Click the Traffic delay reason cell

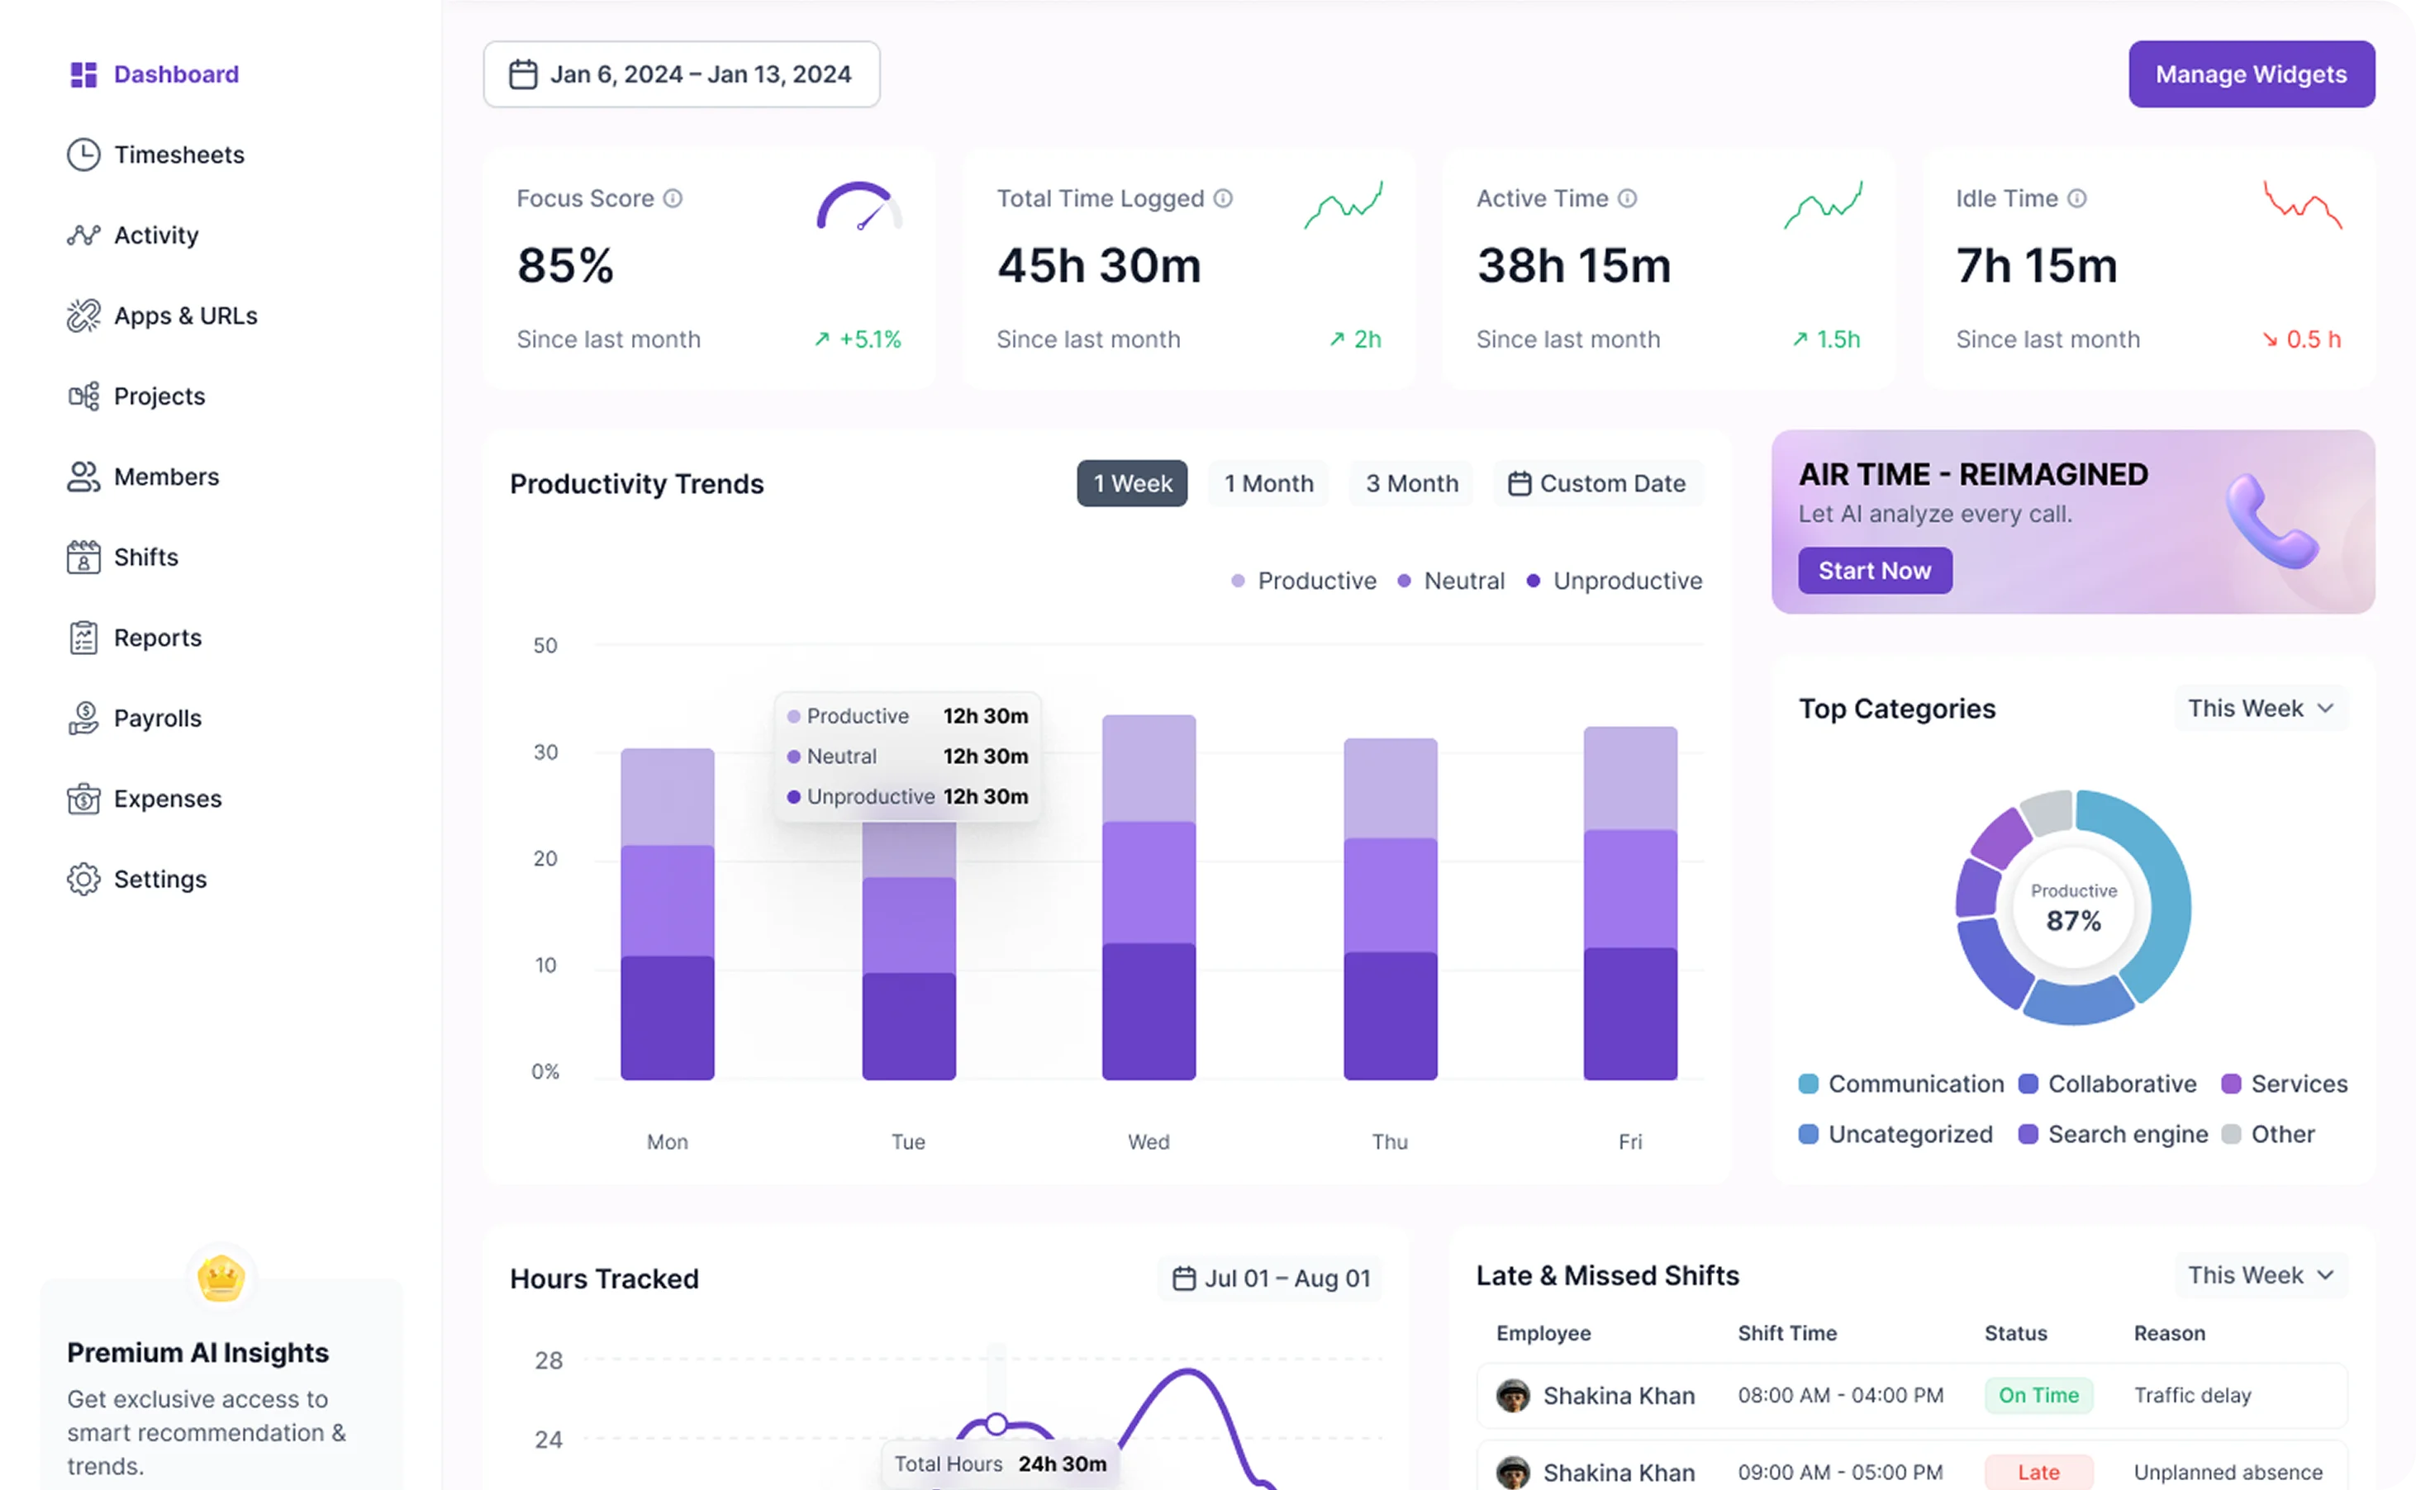[x=2192, y=1395]
